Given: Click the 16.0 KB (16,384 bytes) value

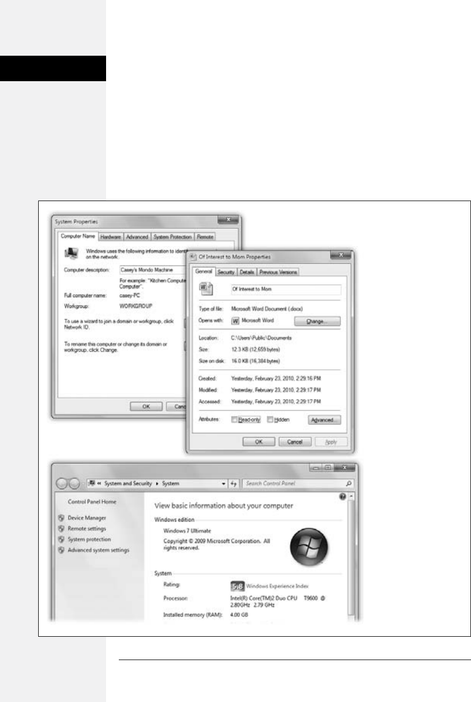Looking at the screenshot, I should [x=256, y=361].
